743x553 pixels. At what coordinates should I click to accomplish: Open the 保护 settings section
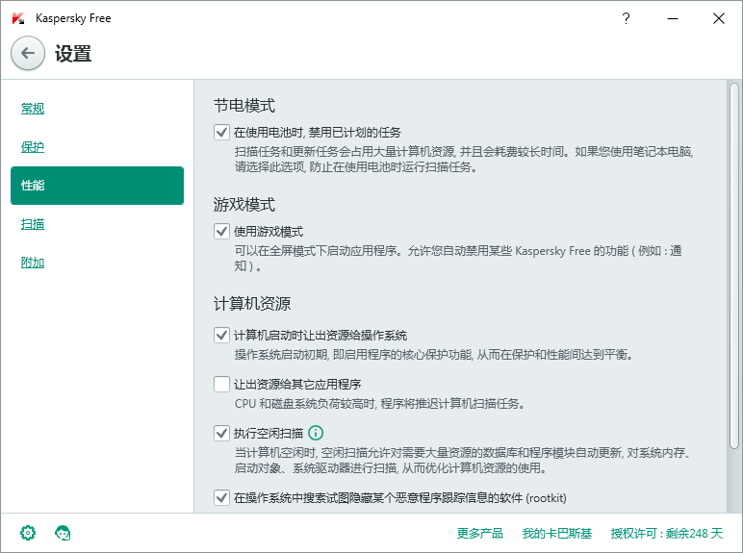tap(33, 147)
